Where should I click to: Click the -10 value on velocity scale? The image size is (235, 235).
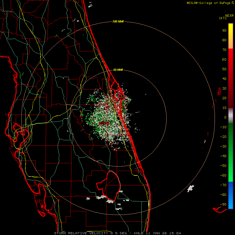223,127
